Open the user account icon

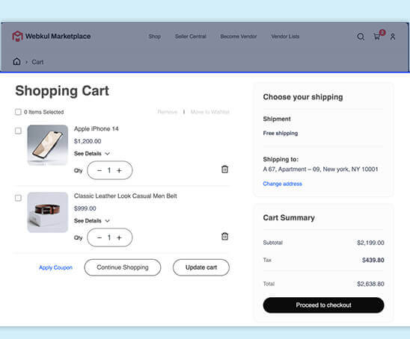coord(393,37)
